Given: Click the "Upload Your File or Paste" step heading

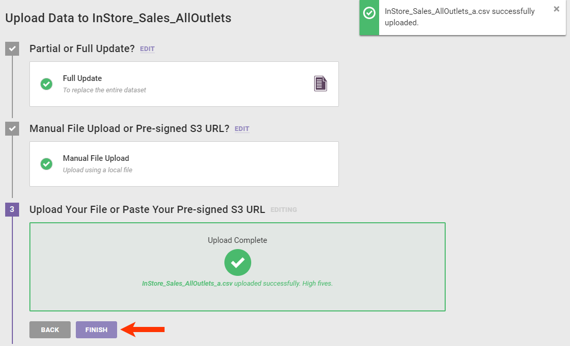Looking at the screenshot, I should (147, 210).
